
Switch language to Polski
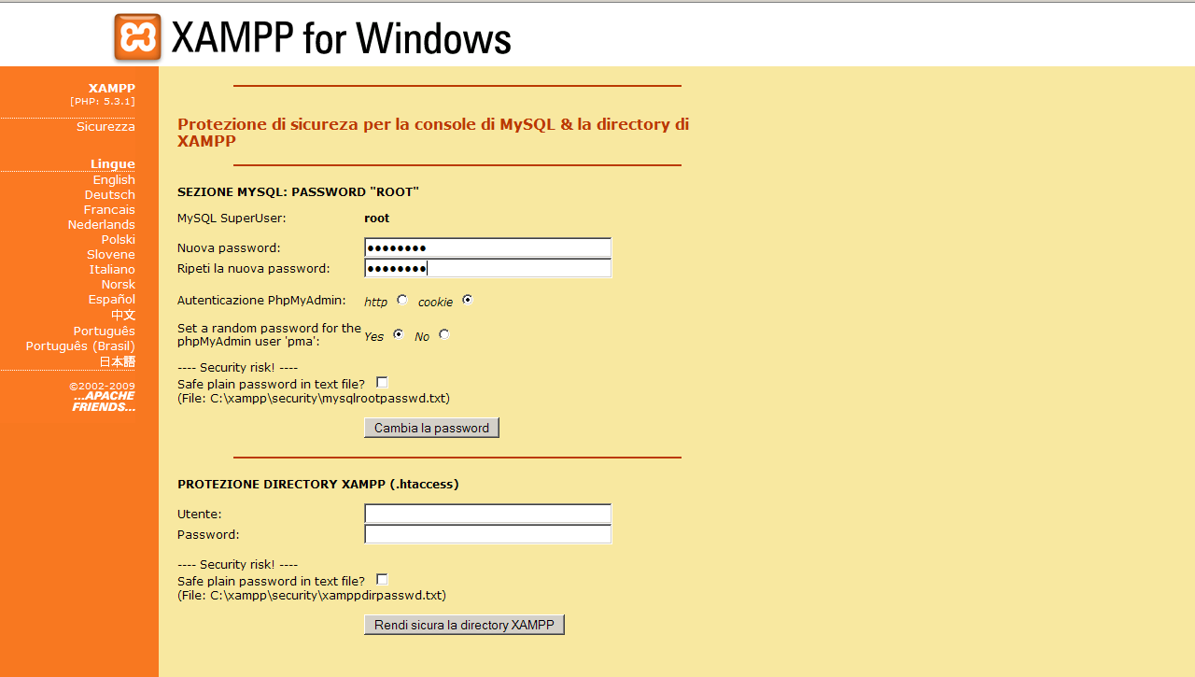click(x=119, y=240)
